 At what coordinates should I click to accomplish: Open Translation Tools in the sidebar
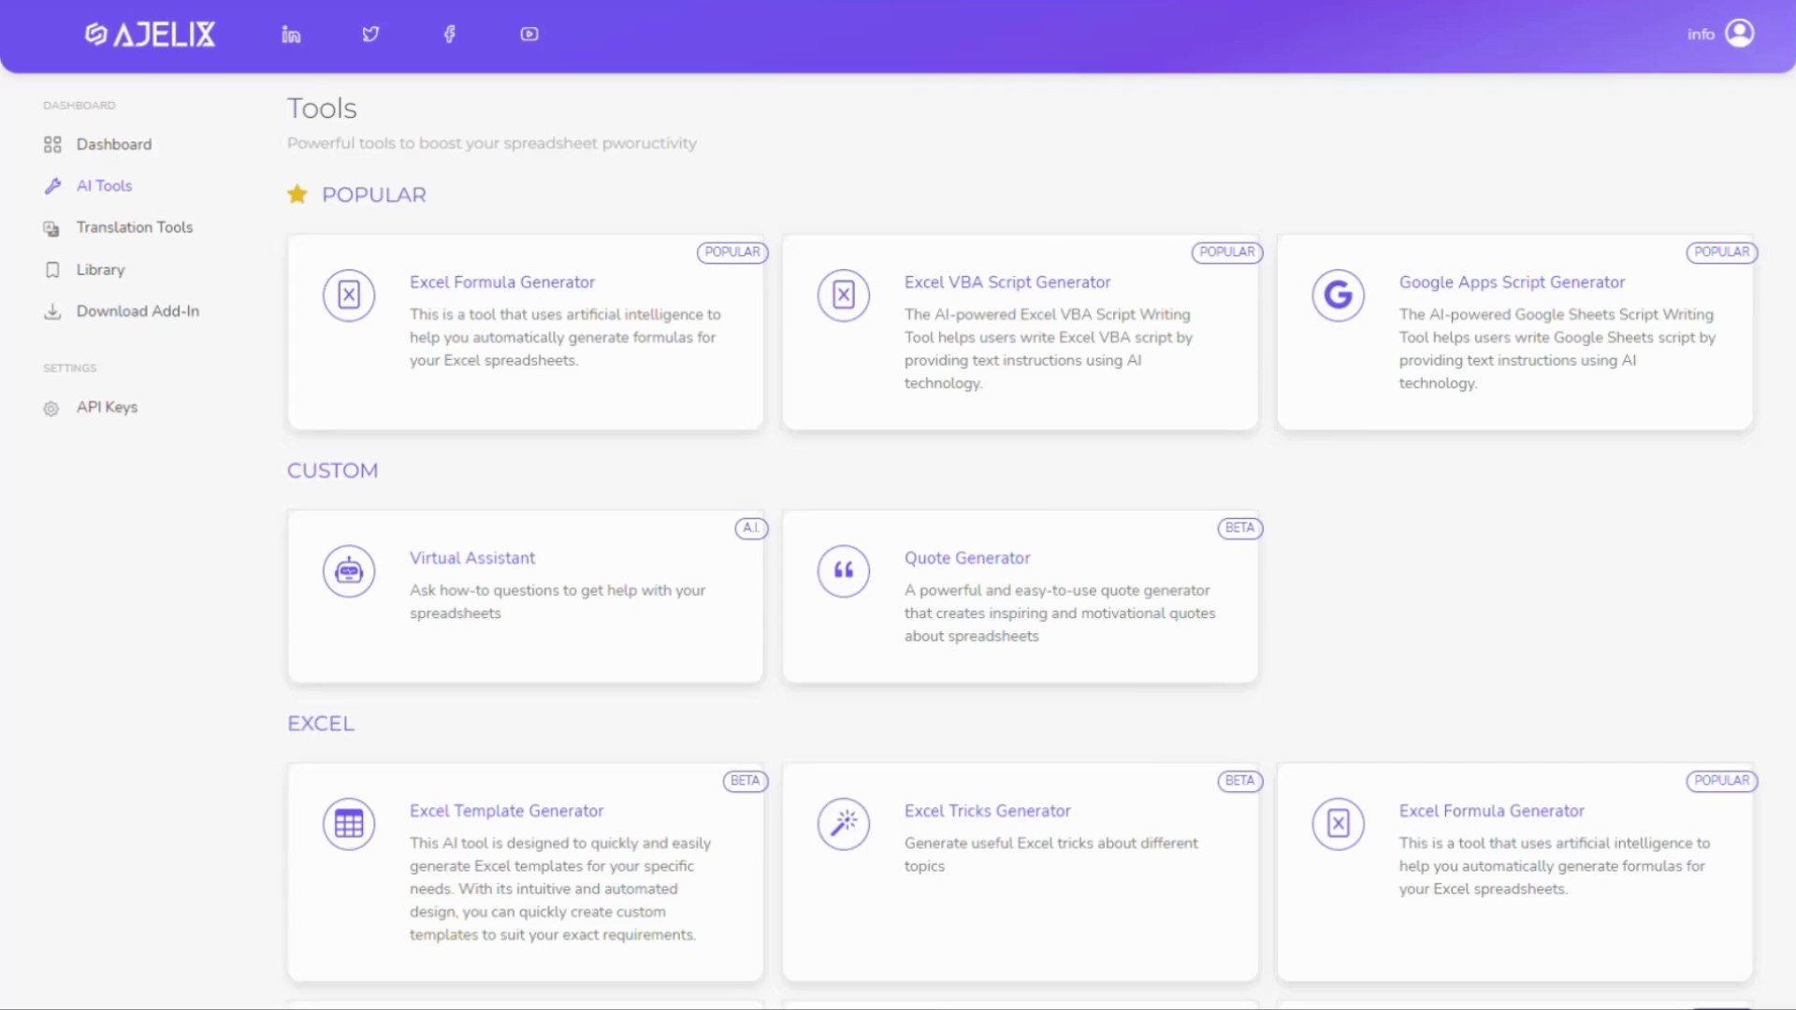135,227
